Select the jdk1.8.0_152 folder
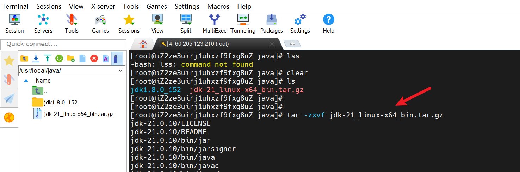Viewport: 520px width, 172px height. point(55,102)
